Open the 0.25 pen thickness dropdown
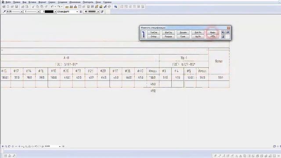The image size is (281, 158). coord(22,12)
